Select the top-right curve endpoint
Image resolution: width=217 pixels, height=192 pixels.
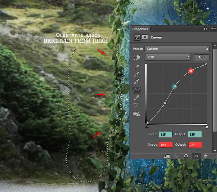click(x=206, y=64)
